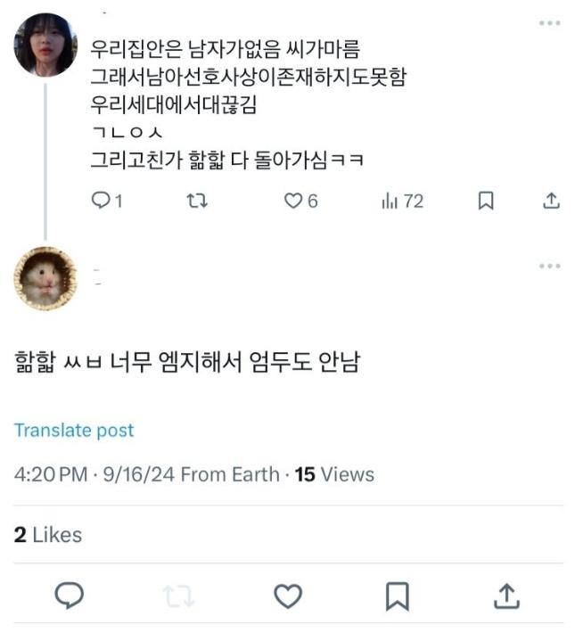
Task: Click Translate post link
Action: pyautogui.click(x=74, y=431)
